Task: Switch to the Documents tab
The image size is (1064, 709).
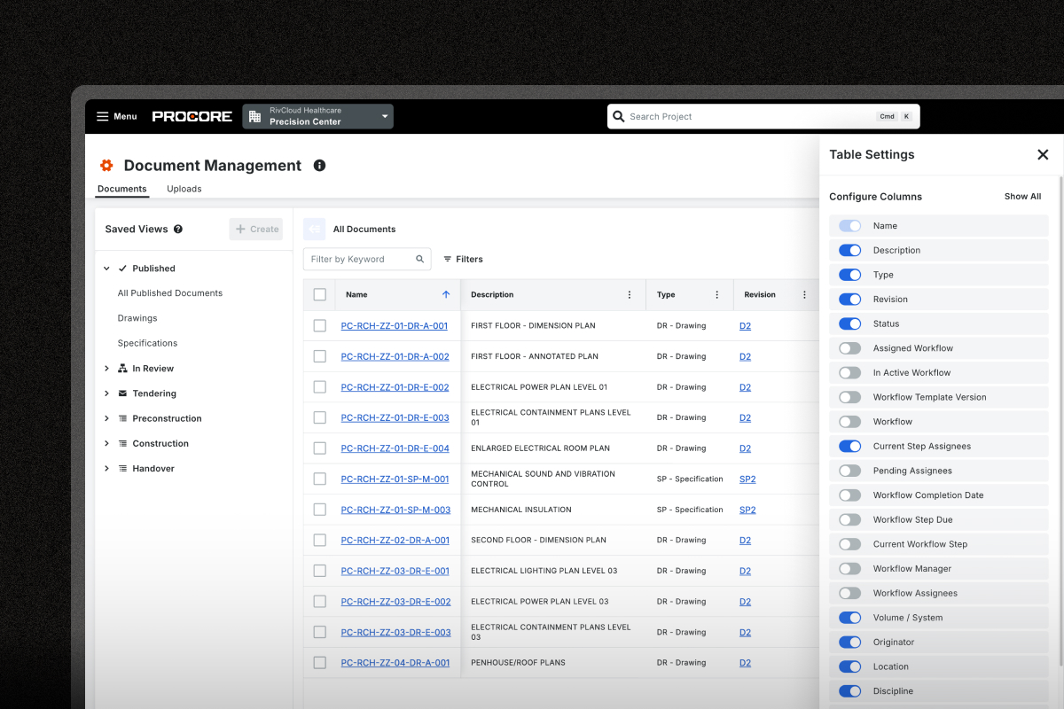Action: (122, 189)
